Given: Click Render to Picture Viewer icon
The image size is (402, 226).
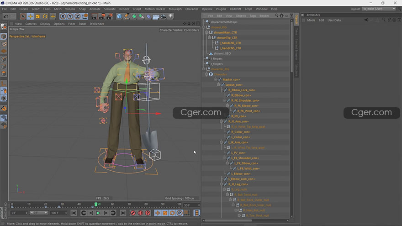Looking at the screenshot, I should tap(102, 16).
